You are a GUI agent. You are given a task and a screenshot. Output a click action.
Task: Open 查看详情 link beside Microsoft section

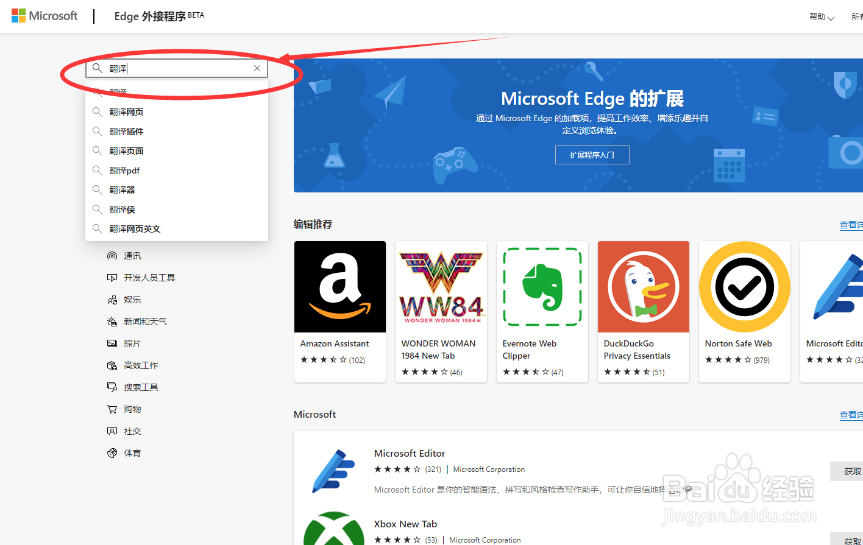[x=851, y=415]
